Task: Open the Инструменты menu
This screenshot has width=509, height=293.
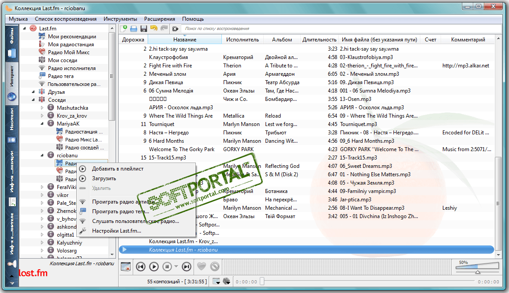Action: click(x=120, y=19)
